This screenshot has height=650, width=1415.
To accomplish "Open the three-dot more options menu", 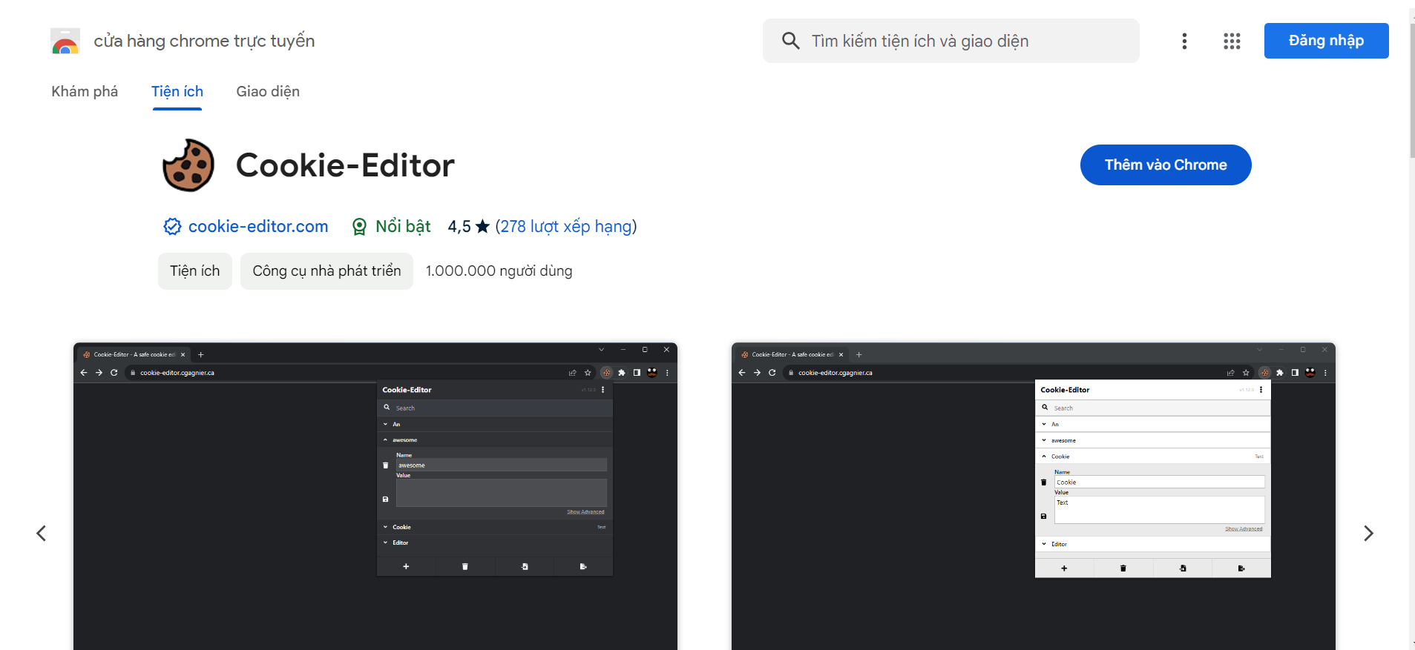I will (x=1184, y=41).
